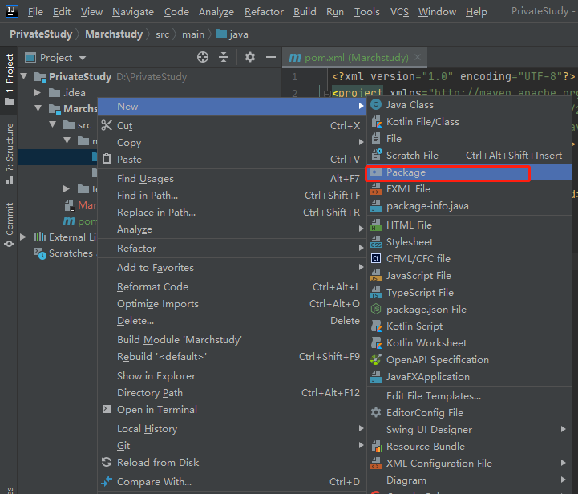The width and height of the screenshot is (578, 494).
Task: Open the Copy submenu arrow
Action: (361, 142)
